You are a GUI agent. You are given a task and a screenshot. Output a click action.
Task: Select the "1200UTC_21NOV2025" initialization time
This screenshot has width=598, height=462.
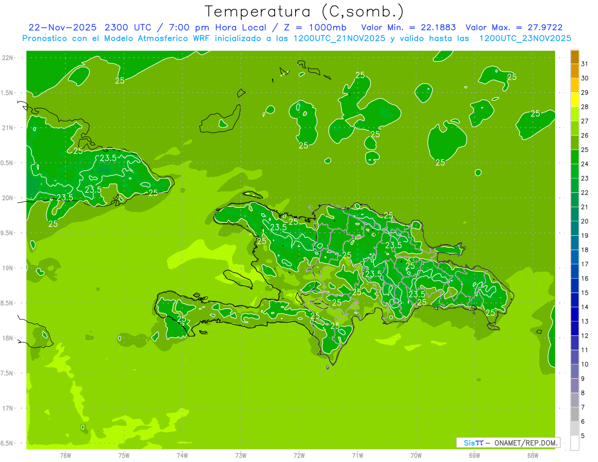pos(339,38)
